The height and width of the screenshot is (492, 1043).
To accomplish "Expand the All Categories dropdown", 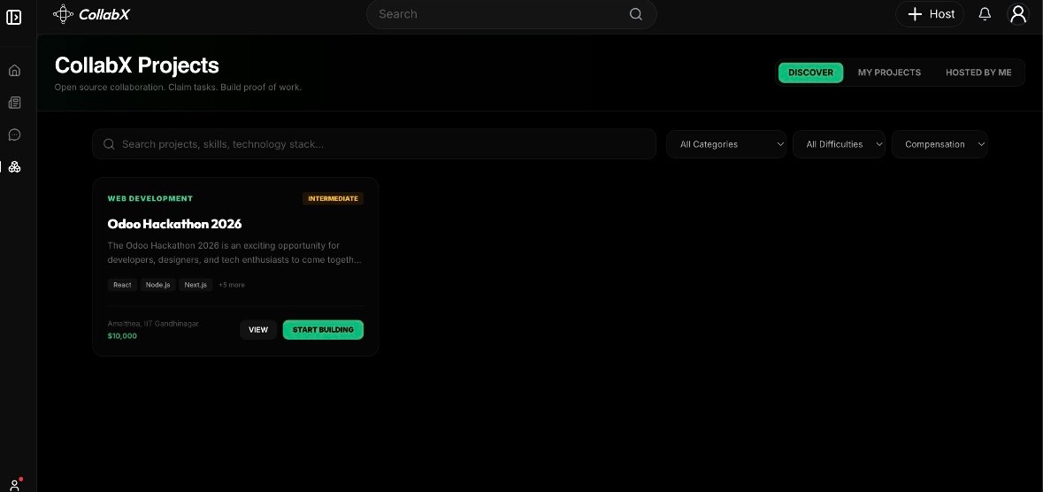I will coord(726,144).
